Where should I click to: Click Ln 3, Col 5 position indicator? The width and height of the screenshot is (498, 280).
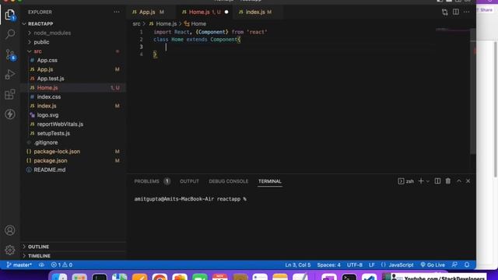pos(297,264)
